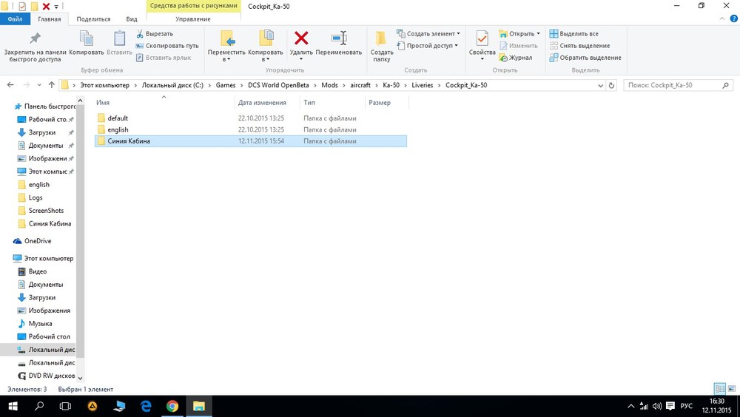Click Снять выделение (Select none)

click(x=579, y=46)
